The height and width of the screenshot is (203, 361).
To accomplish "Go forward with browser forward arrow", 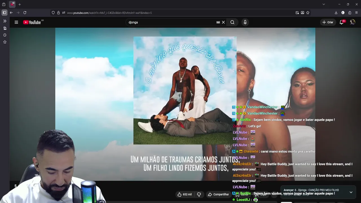I will click(18, 13).
